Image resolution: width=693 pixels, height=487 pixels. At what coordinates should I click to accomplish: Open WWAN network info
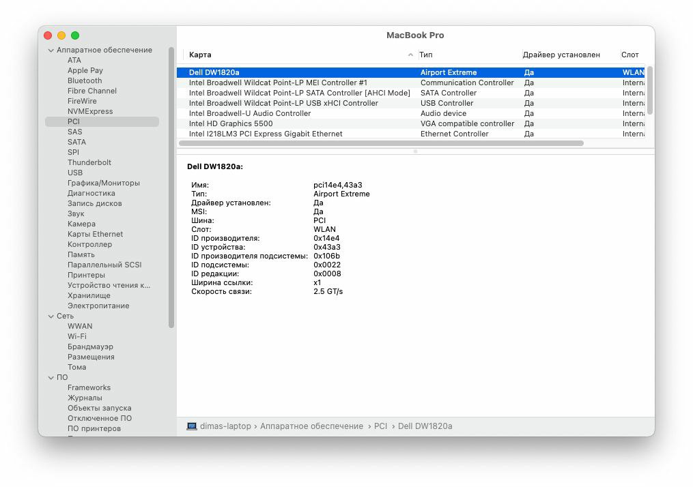click(x=80, y=326)
